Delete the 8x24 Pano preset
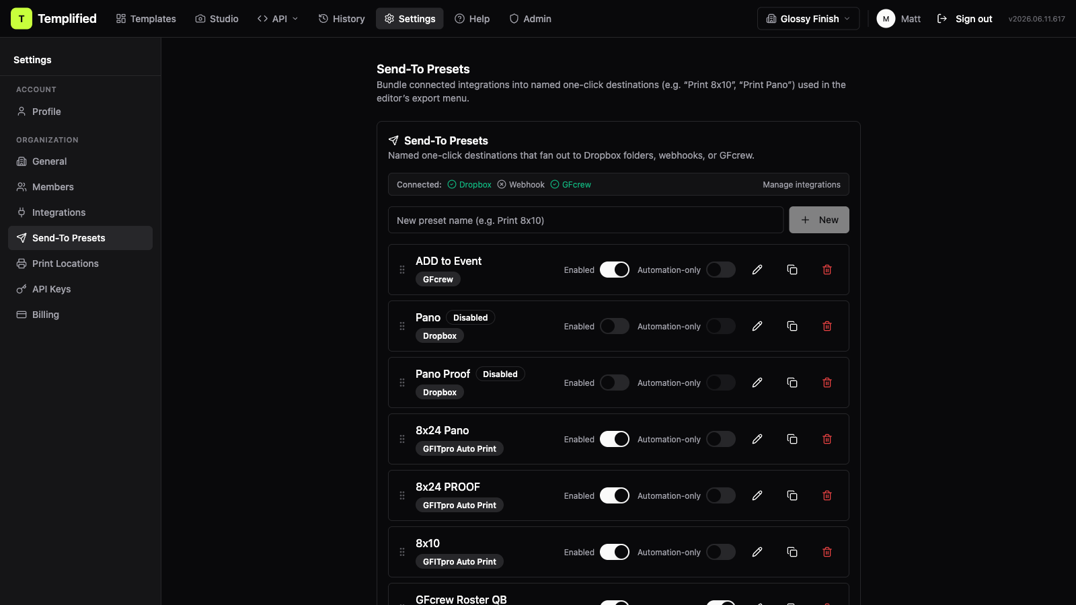The image size is (1076, 605). click(x=827, y=439)
